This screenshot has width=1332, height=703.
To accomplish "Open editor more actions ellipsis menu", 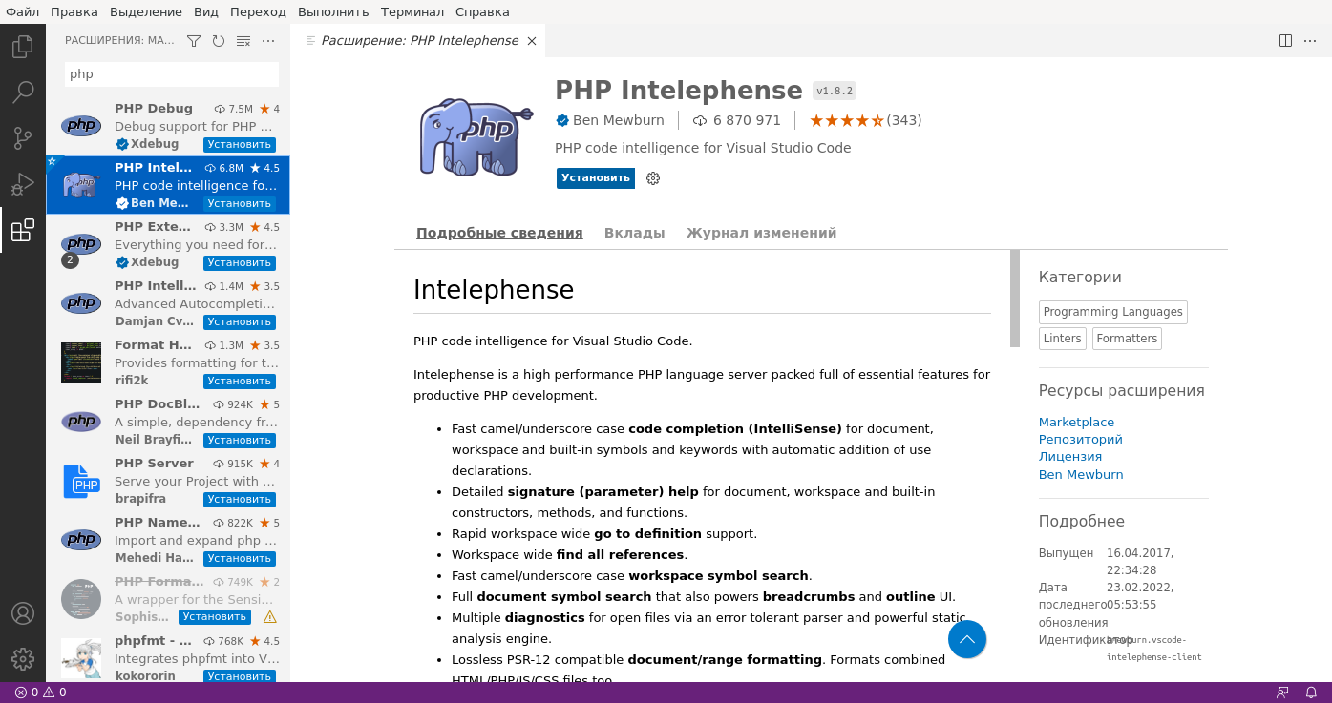I will tap(1312, 40).
